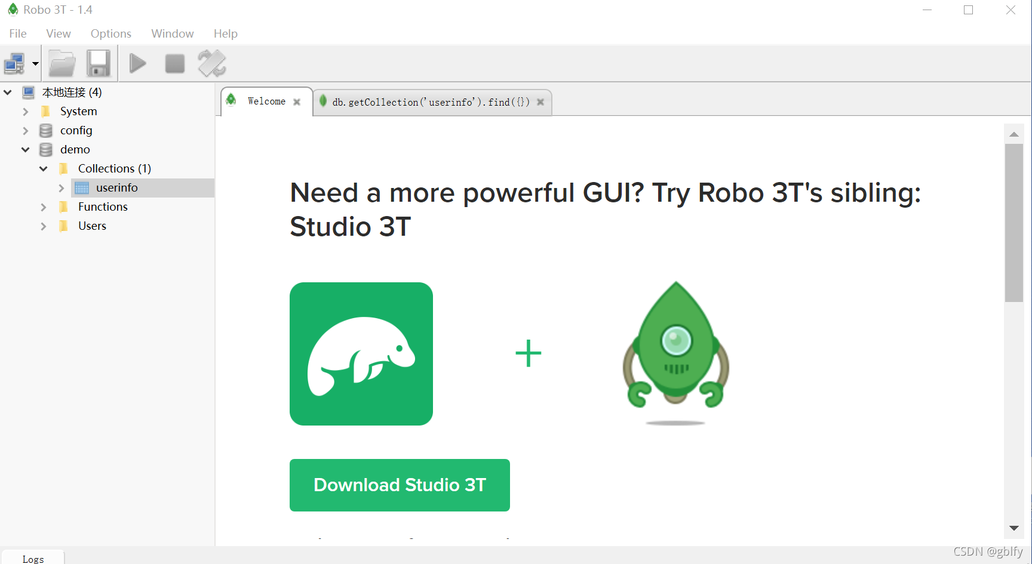Close the Robo 3T window
Image resolution: width=1032 pixels, height=564 pixels.
pyautogui.click(x=1010, y=10)
